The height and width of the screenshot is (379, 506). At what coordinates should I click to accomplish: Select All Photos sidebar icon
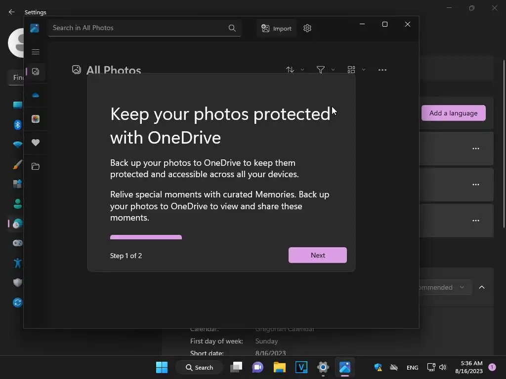pos(36,72)
